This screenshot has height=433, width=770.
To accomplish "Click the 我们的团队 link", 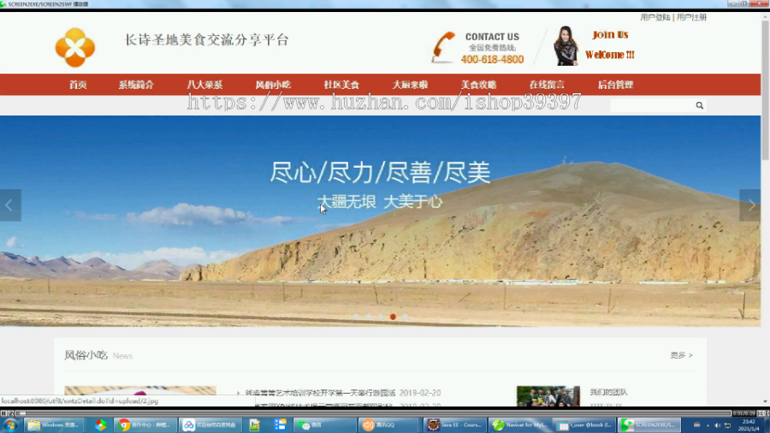I will click(608, 392).
